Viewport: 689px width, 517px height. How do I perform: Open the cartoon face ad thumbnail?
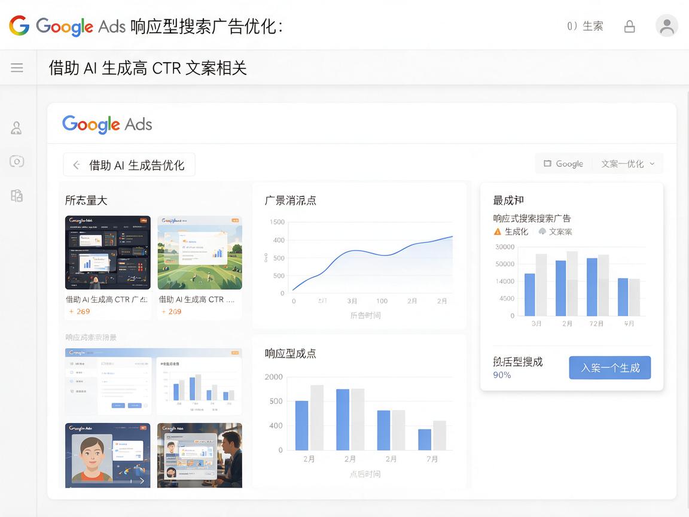[108, 455]
